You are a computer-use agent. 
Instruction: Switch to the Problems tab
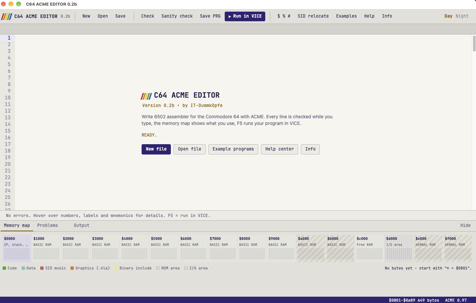tap(48, 226)
